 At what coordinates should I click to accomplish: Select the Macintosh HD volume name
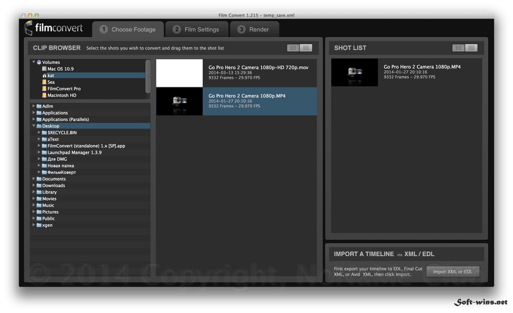pos(62,95)
